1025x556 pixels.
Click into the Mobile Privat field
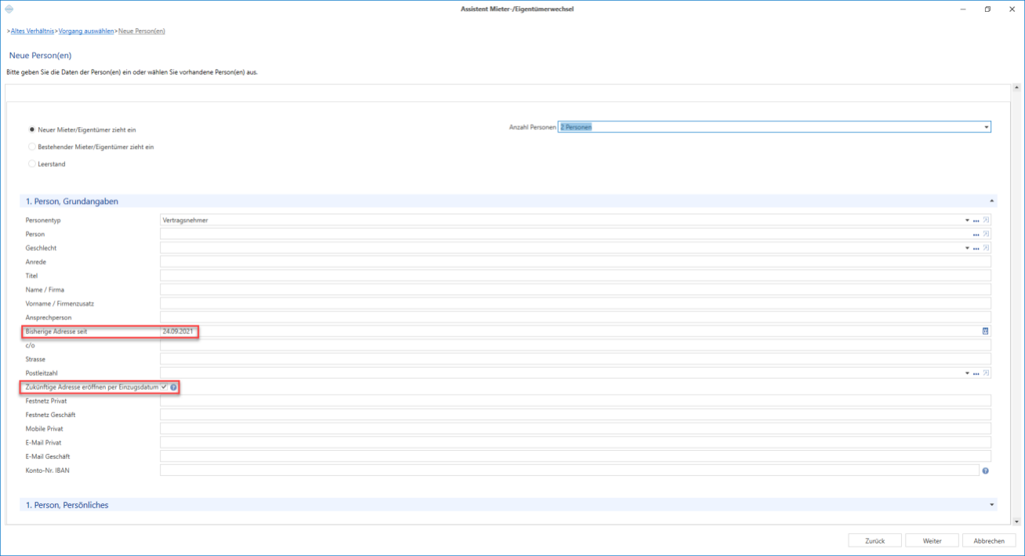pos(575,429)
